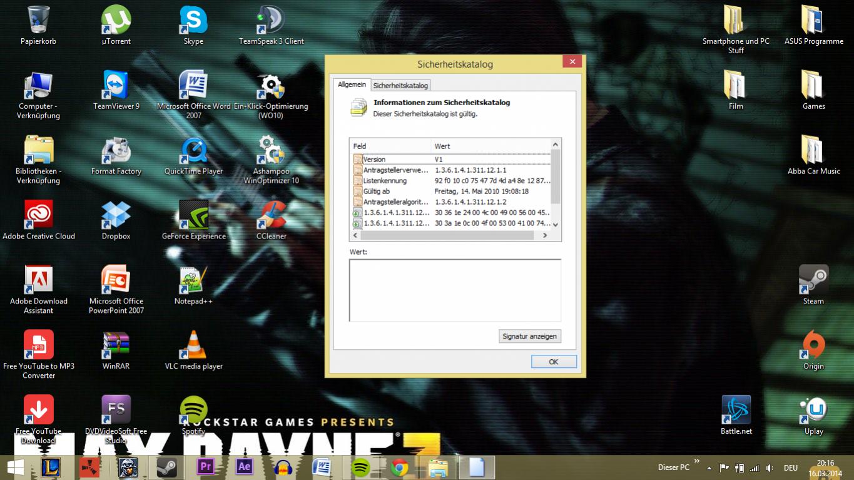The width and height of the screenshot is (854, 480).
Task: Select the Antragstelleralgorit... field row
Action: click(x=451, y=202)
